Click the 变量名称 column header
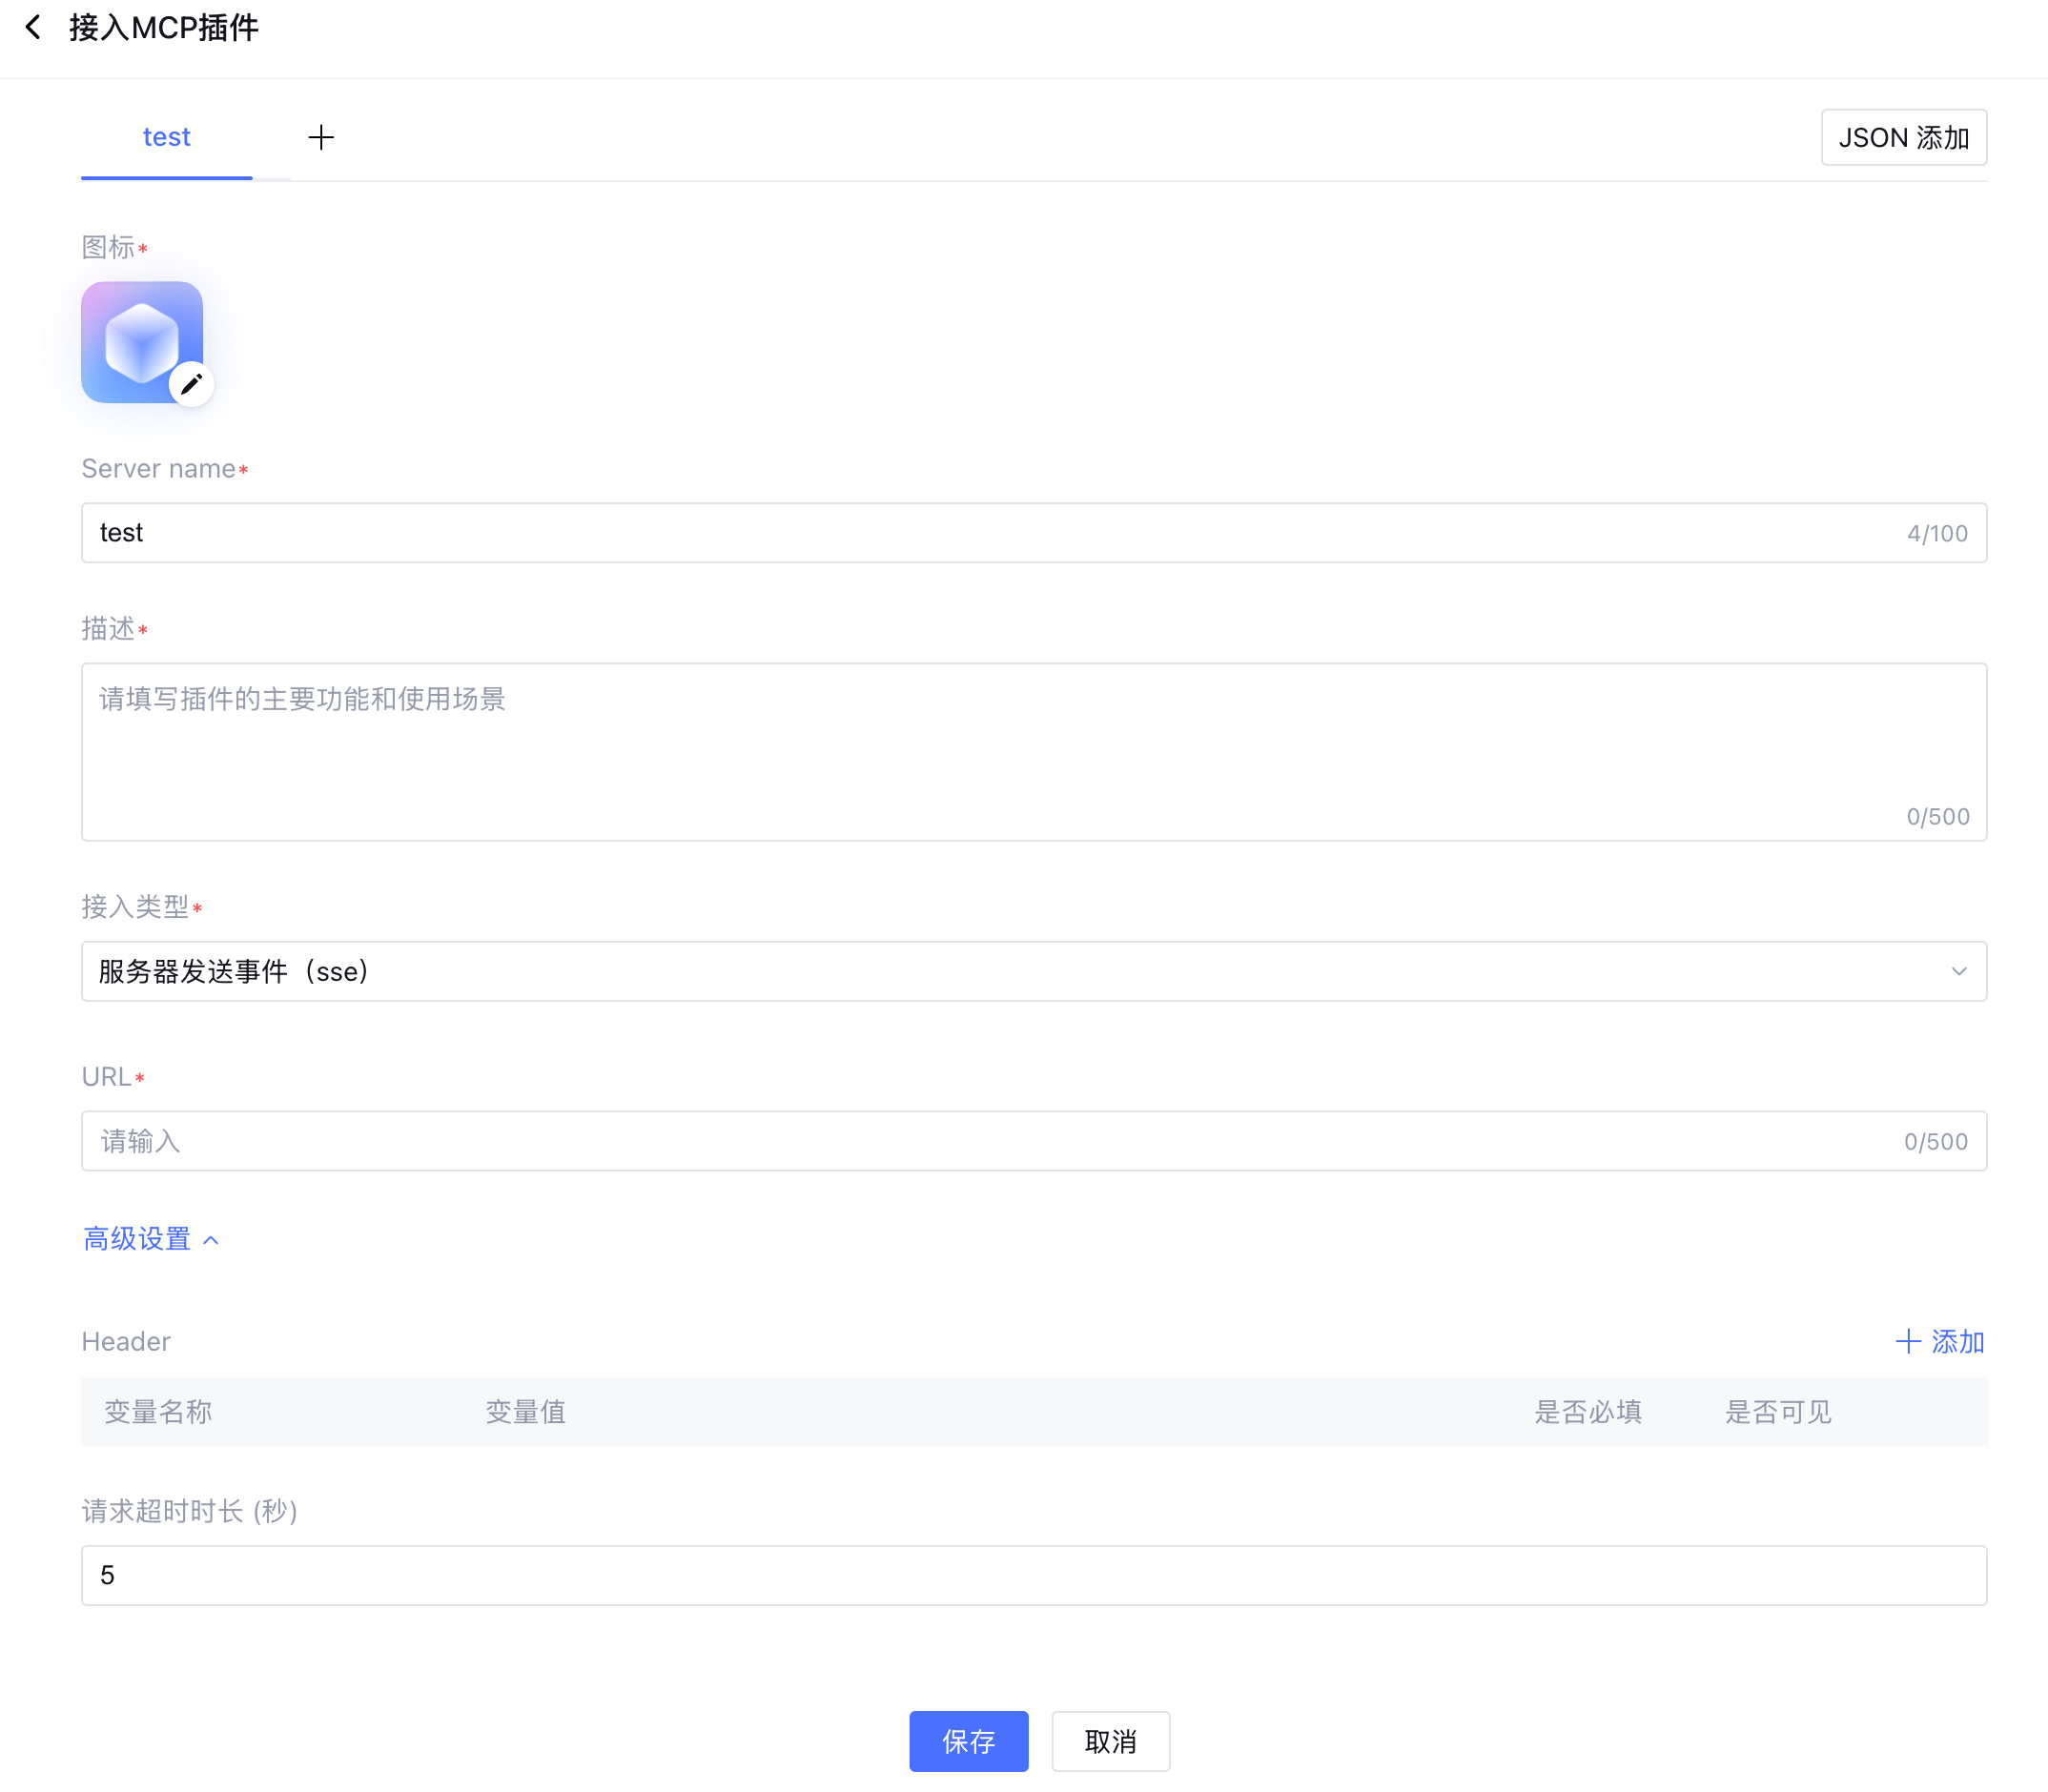Screen dimensions: 2048x1792 (158, 1411)
